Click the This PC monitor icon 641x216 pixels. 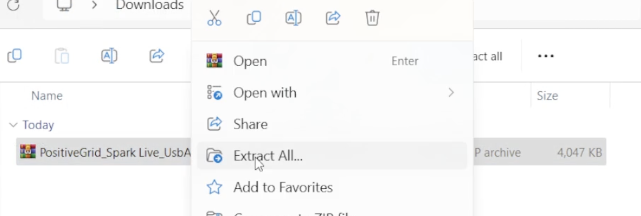[x=64, y=5]
